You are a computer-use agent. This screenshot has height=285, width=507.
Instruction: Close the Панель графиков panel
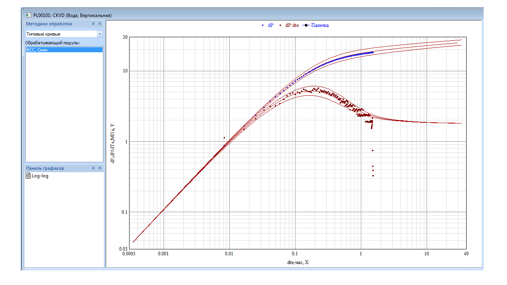pyautogui.click(x=100, y=168)
